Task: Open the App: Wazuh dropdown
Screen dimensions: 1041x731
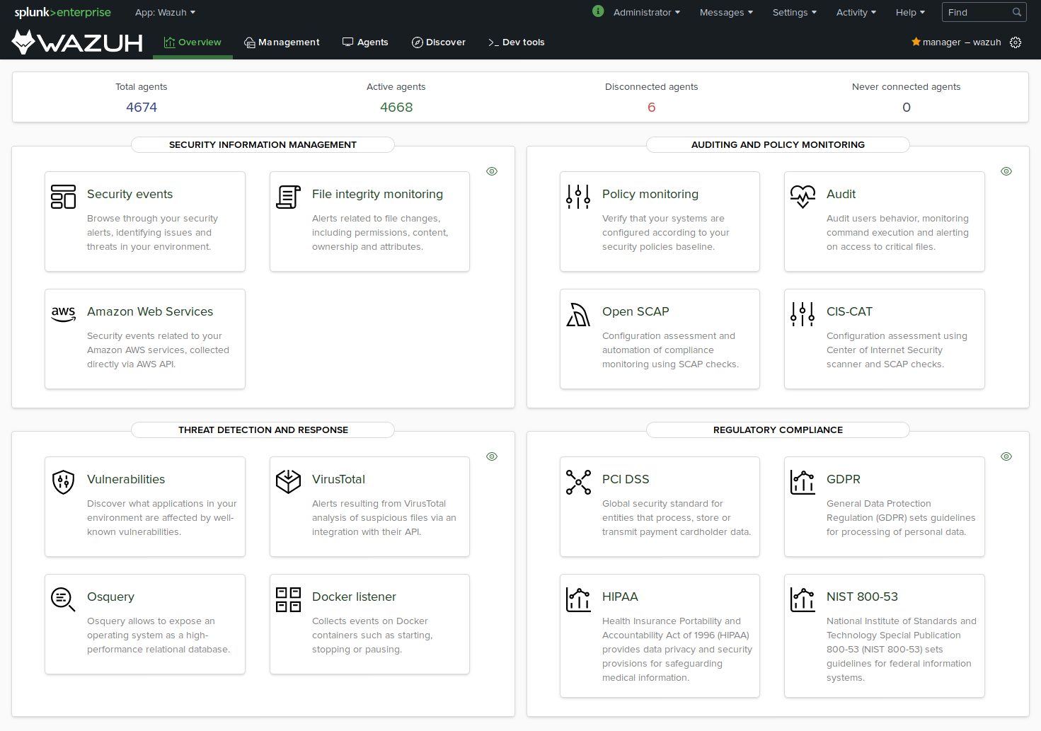Action: click(x=165, y=12)
